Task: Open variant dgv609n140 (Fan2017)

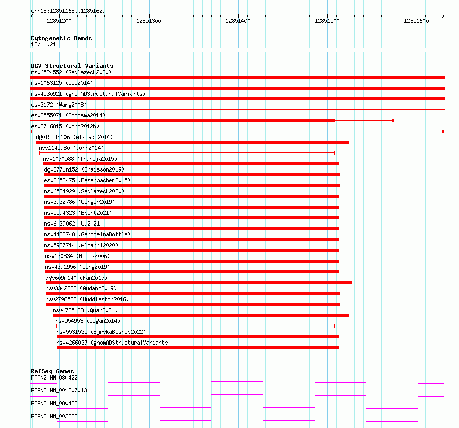Action: [76, 278]
